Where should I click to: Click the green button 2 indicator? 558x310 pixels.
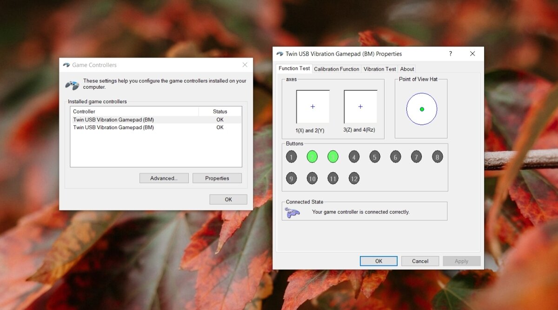coord(312,157)
